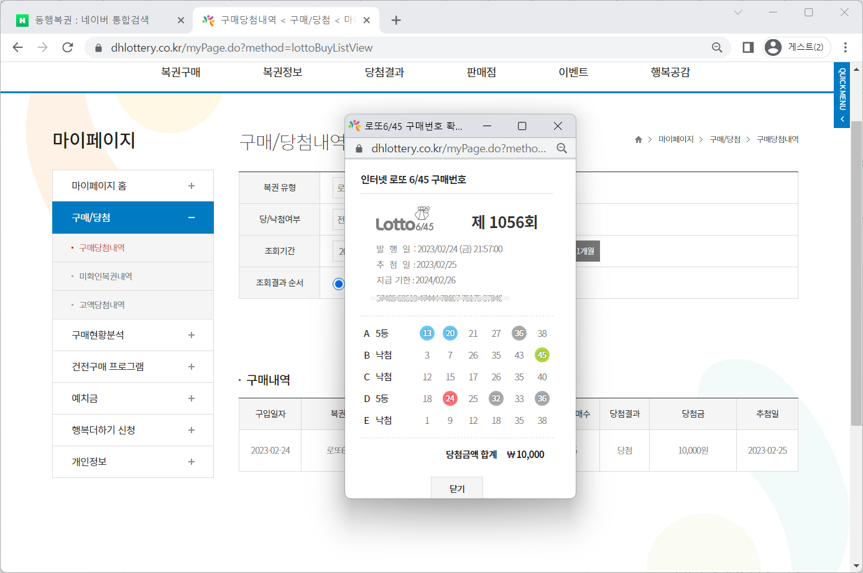Open 고액당첨내역 sidebar link
The width and height of the screenshot is (863, 573).
click(102, 305)
